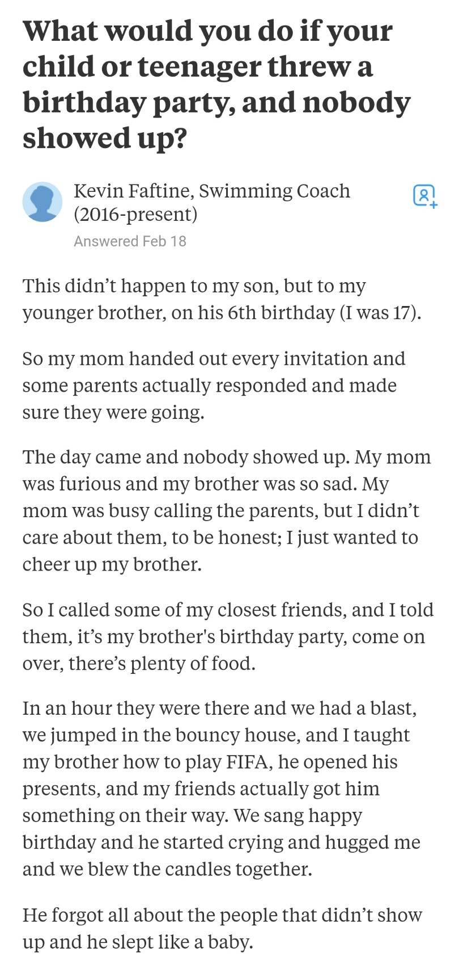Image resolution: width=459 pixels, height=960 pixels.
Task: Open the question title about birthday party
Action: (215, 84)
